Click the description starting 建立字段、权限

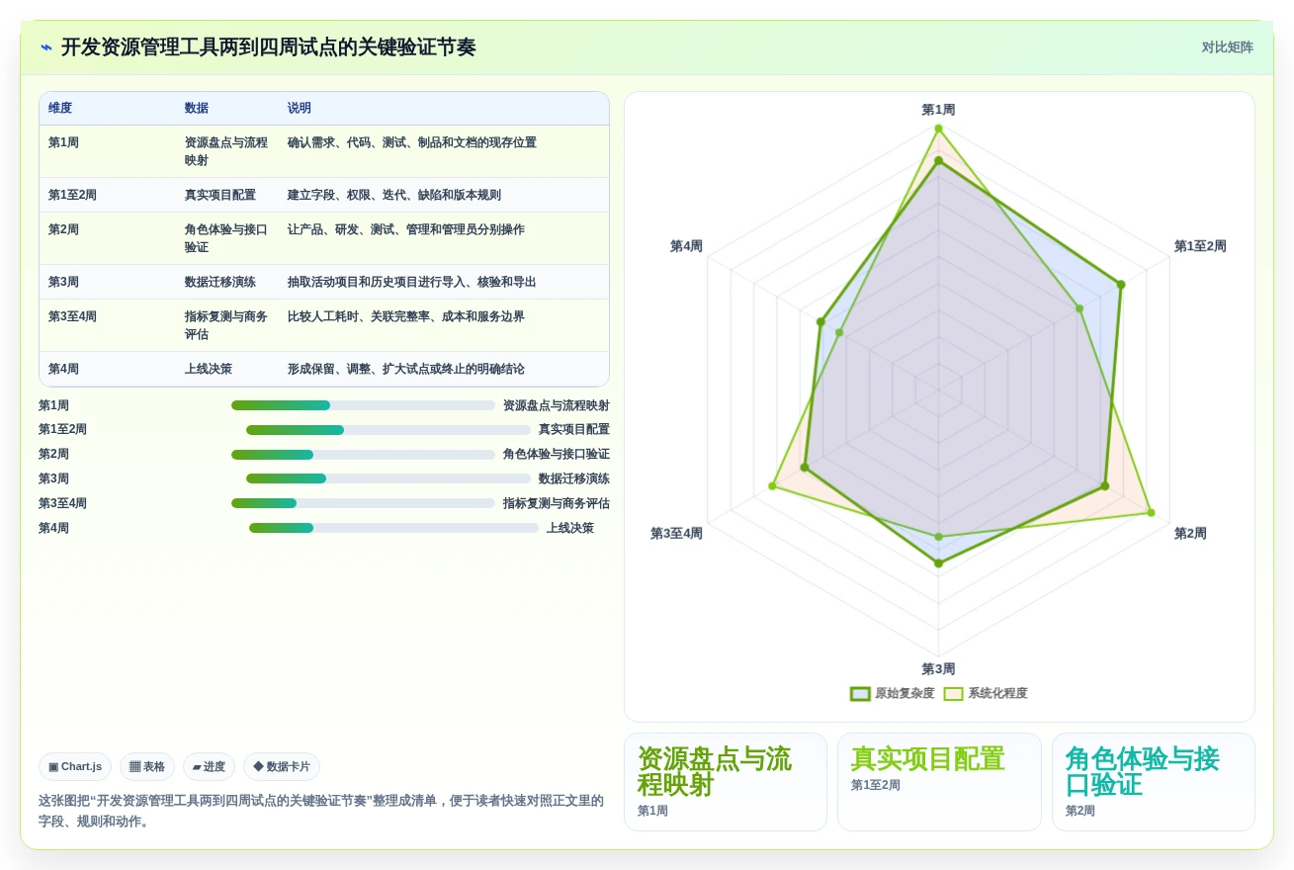tap(393, 195)
